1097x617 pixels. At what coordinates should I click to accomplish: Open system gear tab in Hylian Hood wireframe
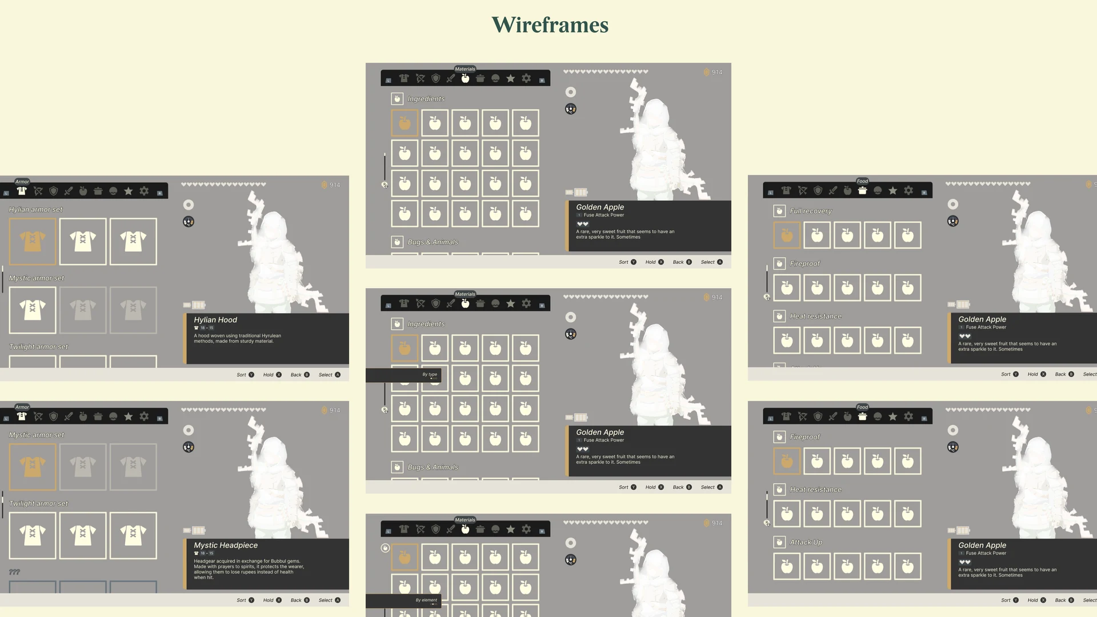pos(144,191)
